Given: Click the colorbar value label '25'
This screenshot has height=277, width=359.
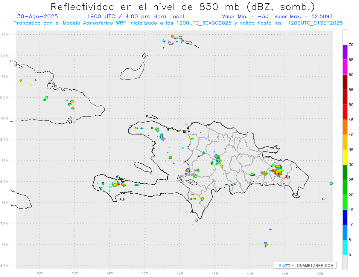Looking at the screenshot, I should click(351, 180).
